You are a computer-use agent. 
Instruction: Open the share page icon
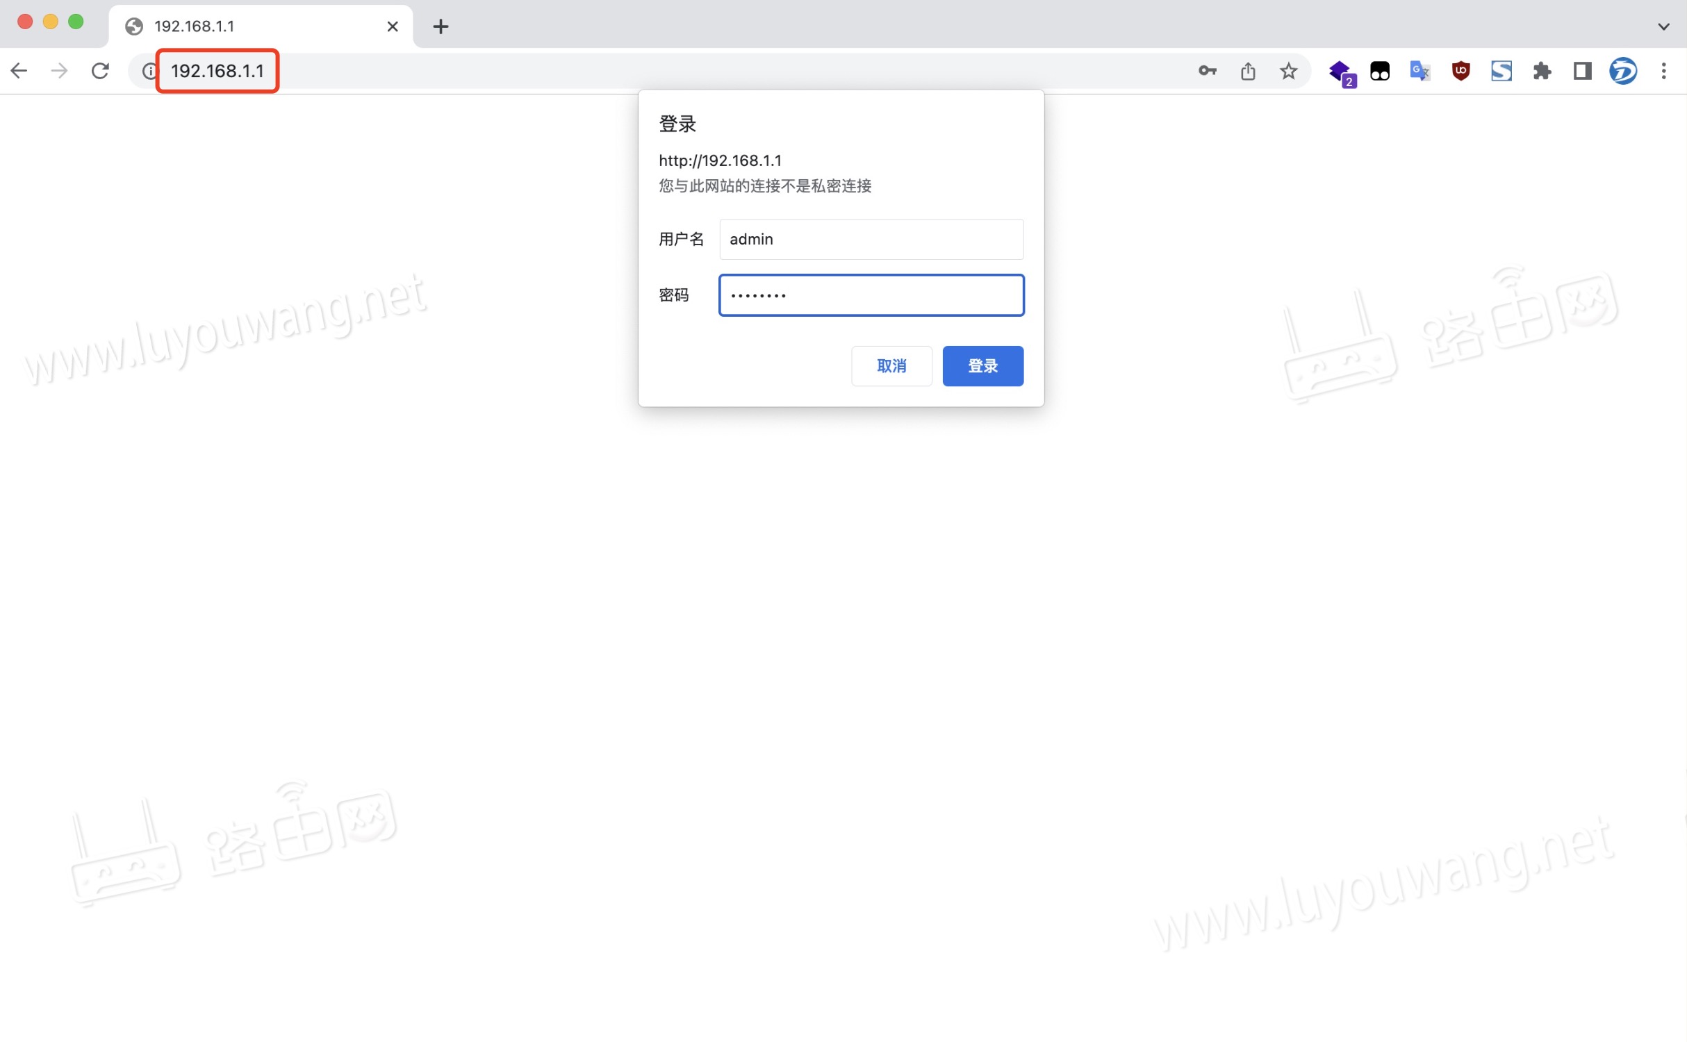pyautogui.click(x=1248, y=70)
